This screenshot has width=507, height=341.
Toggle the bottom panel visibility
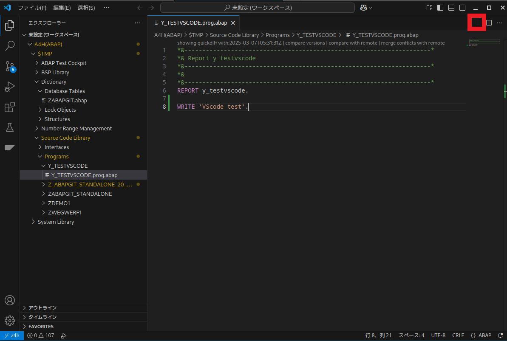[451, 7]
